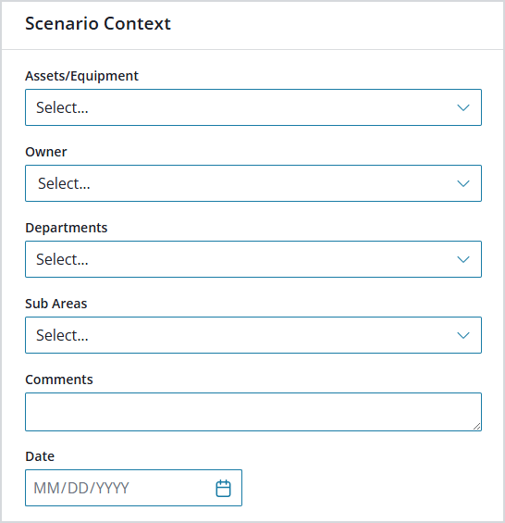Click the Assets/Equipment field label

pos(81,76)
